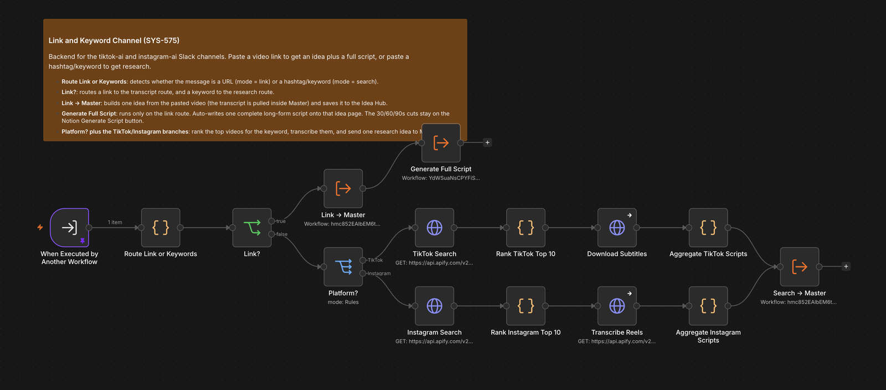Screen dimensions: 886x390
Task: Open the Rank Instagram Top 10 node
Action: pos(526,306)
